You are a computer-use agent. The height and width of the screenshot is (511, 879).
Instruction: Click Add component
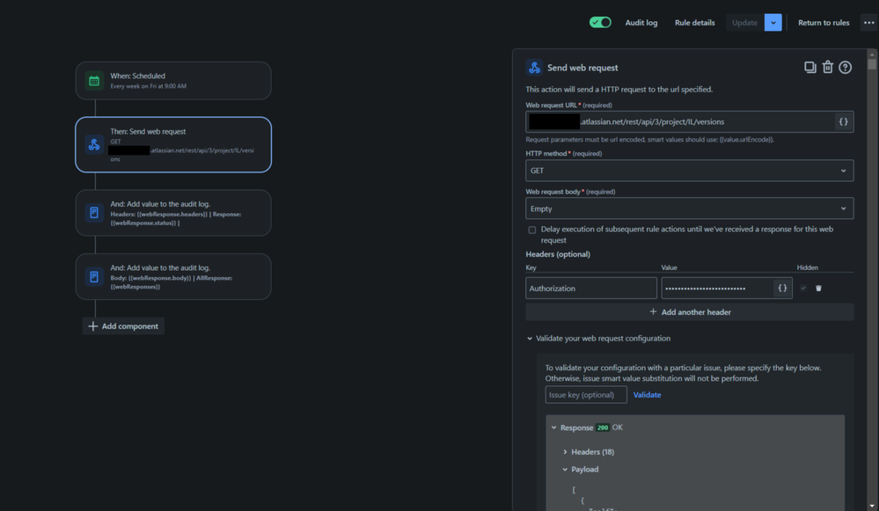(x=123, y=326)
